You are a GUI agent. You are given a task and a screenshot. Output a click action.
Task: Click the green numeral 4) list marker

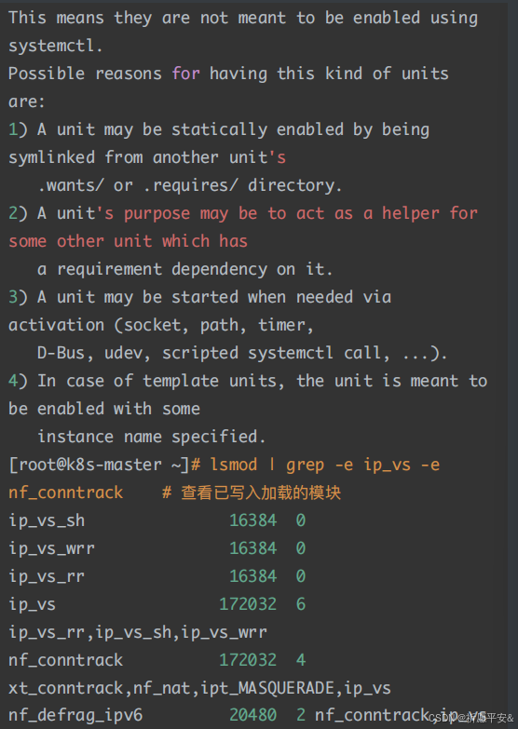18,380
